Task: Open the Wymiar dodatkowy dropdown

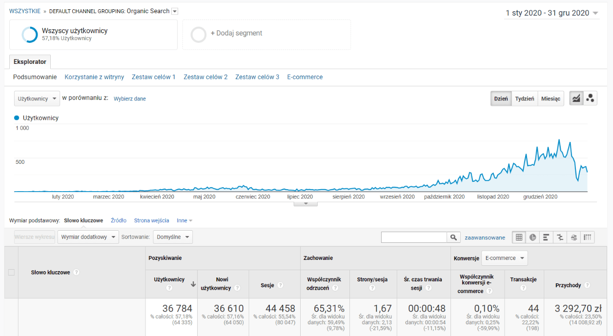Action: tap(87, 237)
